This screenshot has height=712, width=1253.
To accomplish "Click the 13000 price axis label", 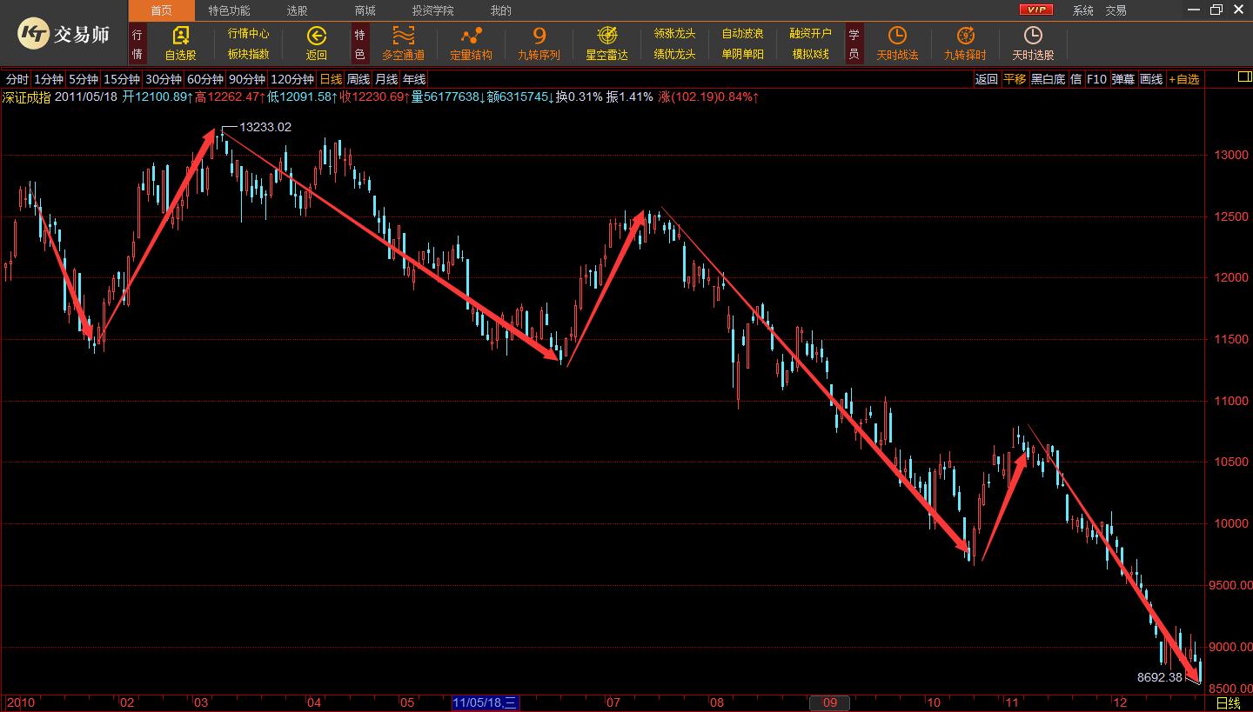I will 1230,155.
